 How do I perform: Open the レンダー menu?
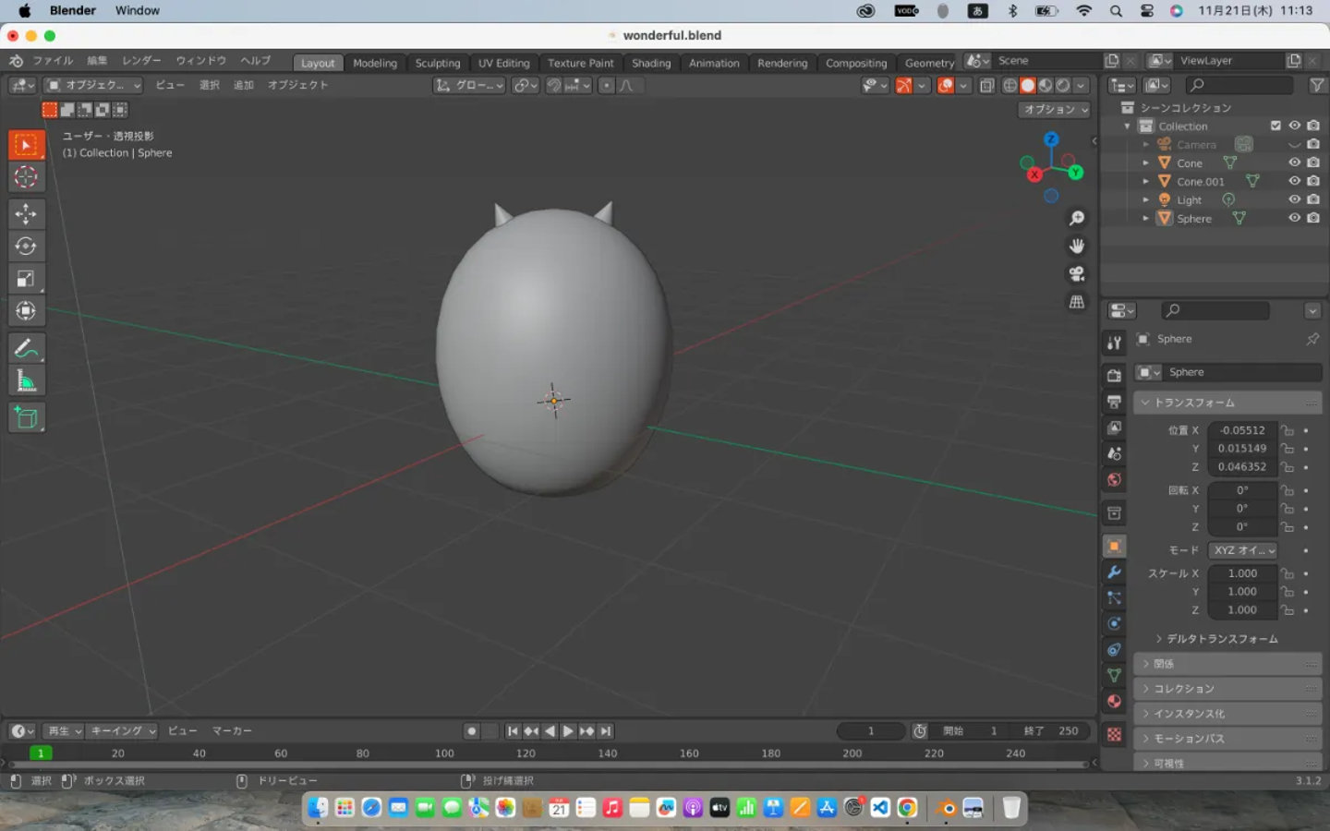click(x=141, y=61)
